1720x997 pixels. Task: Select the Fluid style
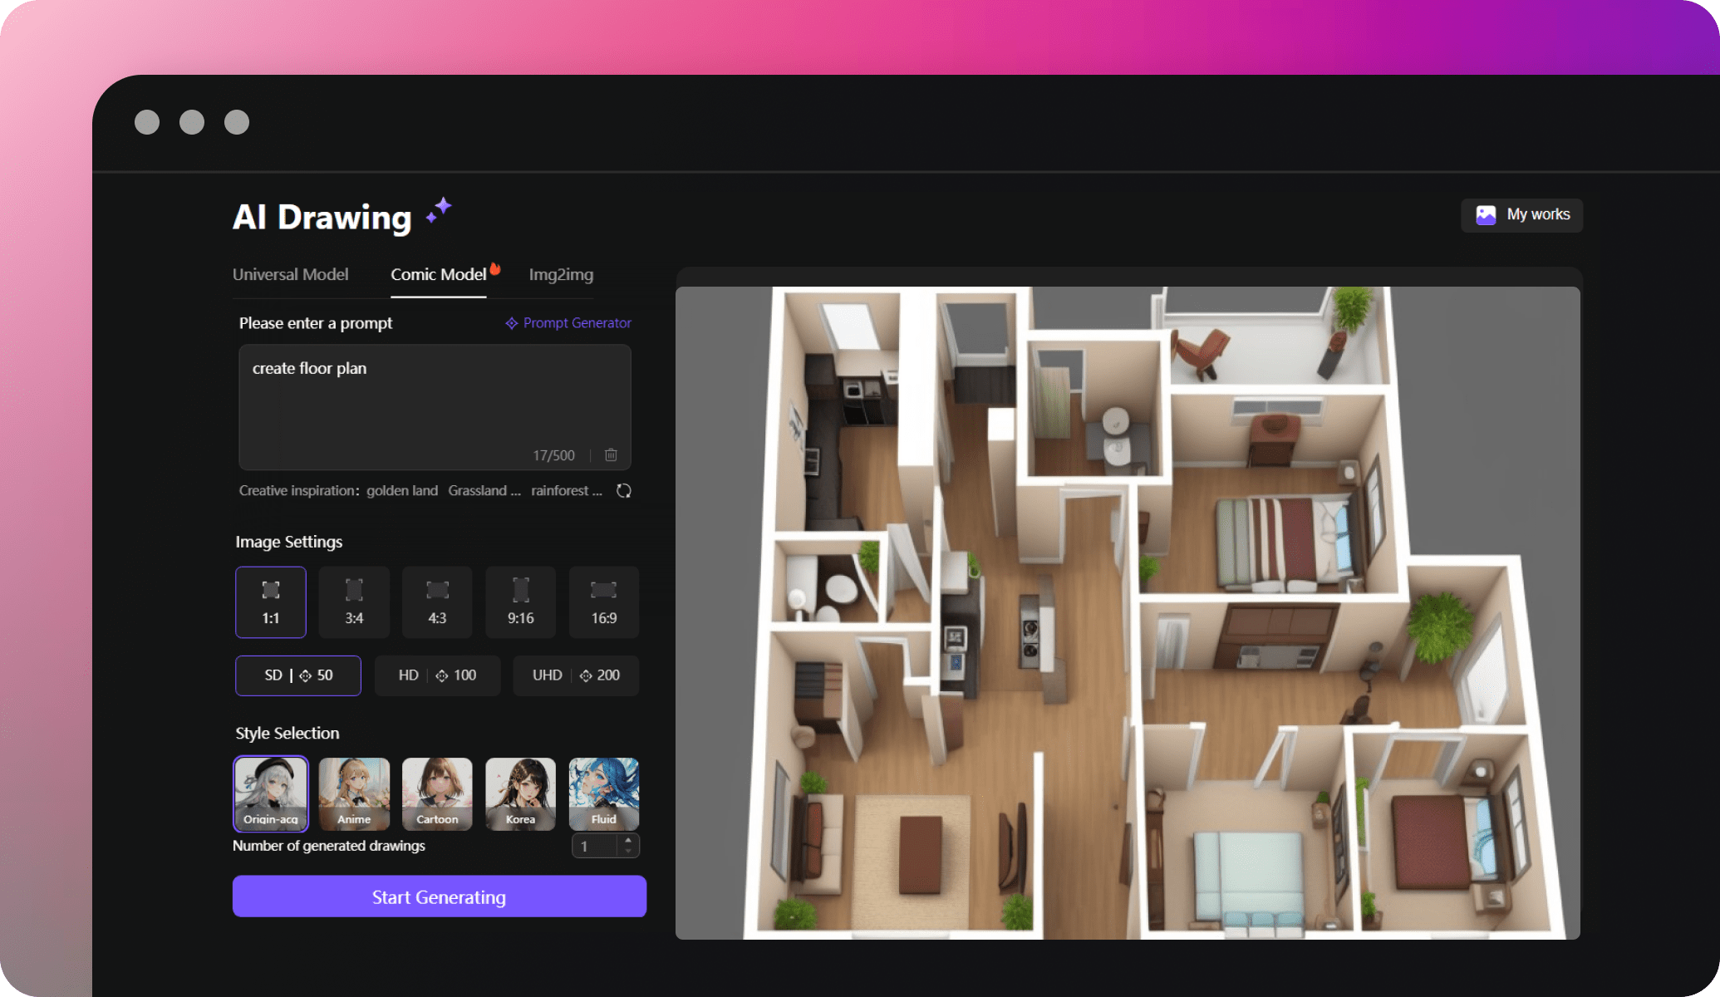coord(603,794)
